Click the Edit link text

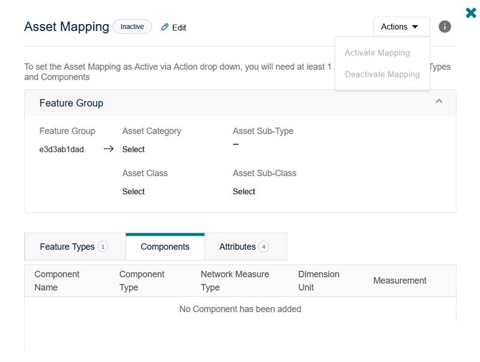point(179,28)
